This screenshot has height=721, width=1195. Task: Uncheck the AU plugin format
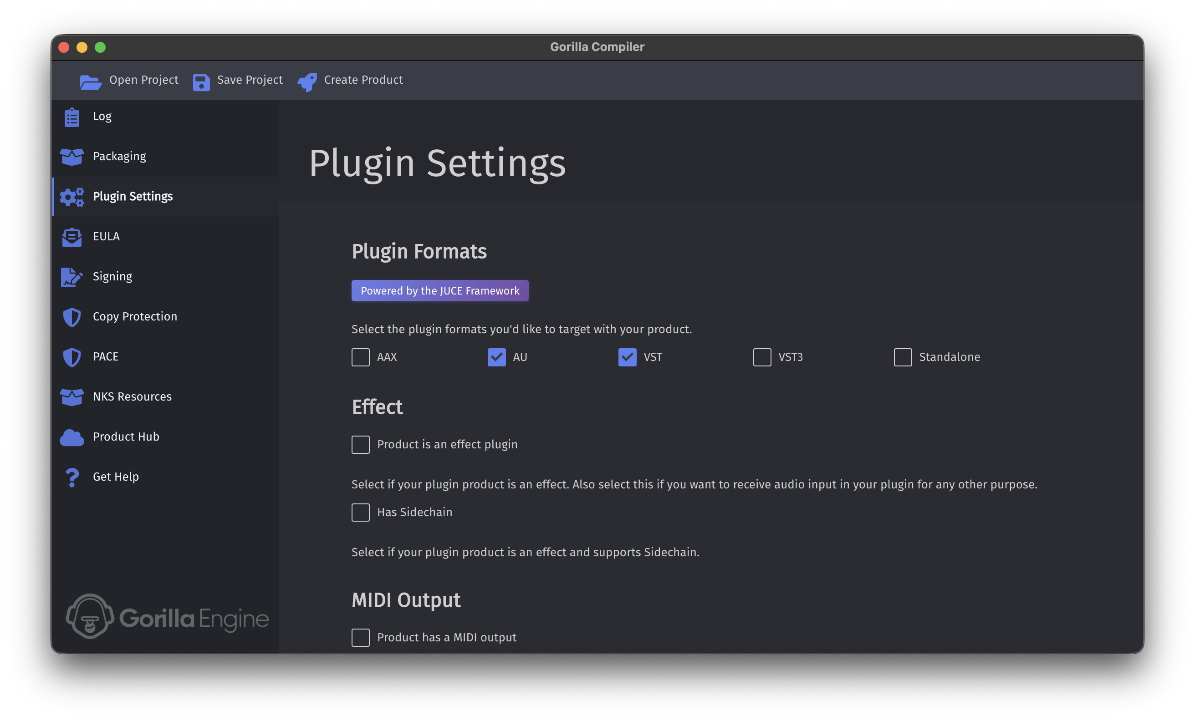(x=496, y=357)
